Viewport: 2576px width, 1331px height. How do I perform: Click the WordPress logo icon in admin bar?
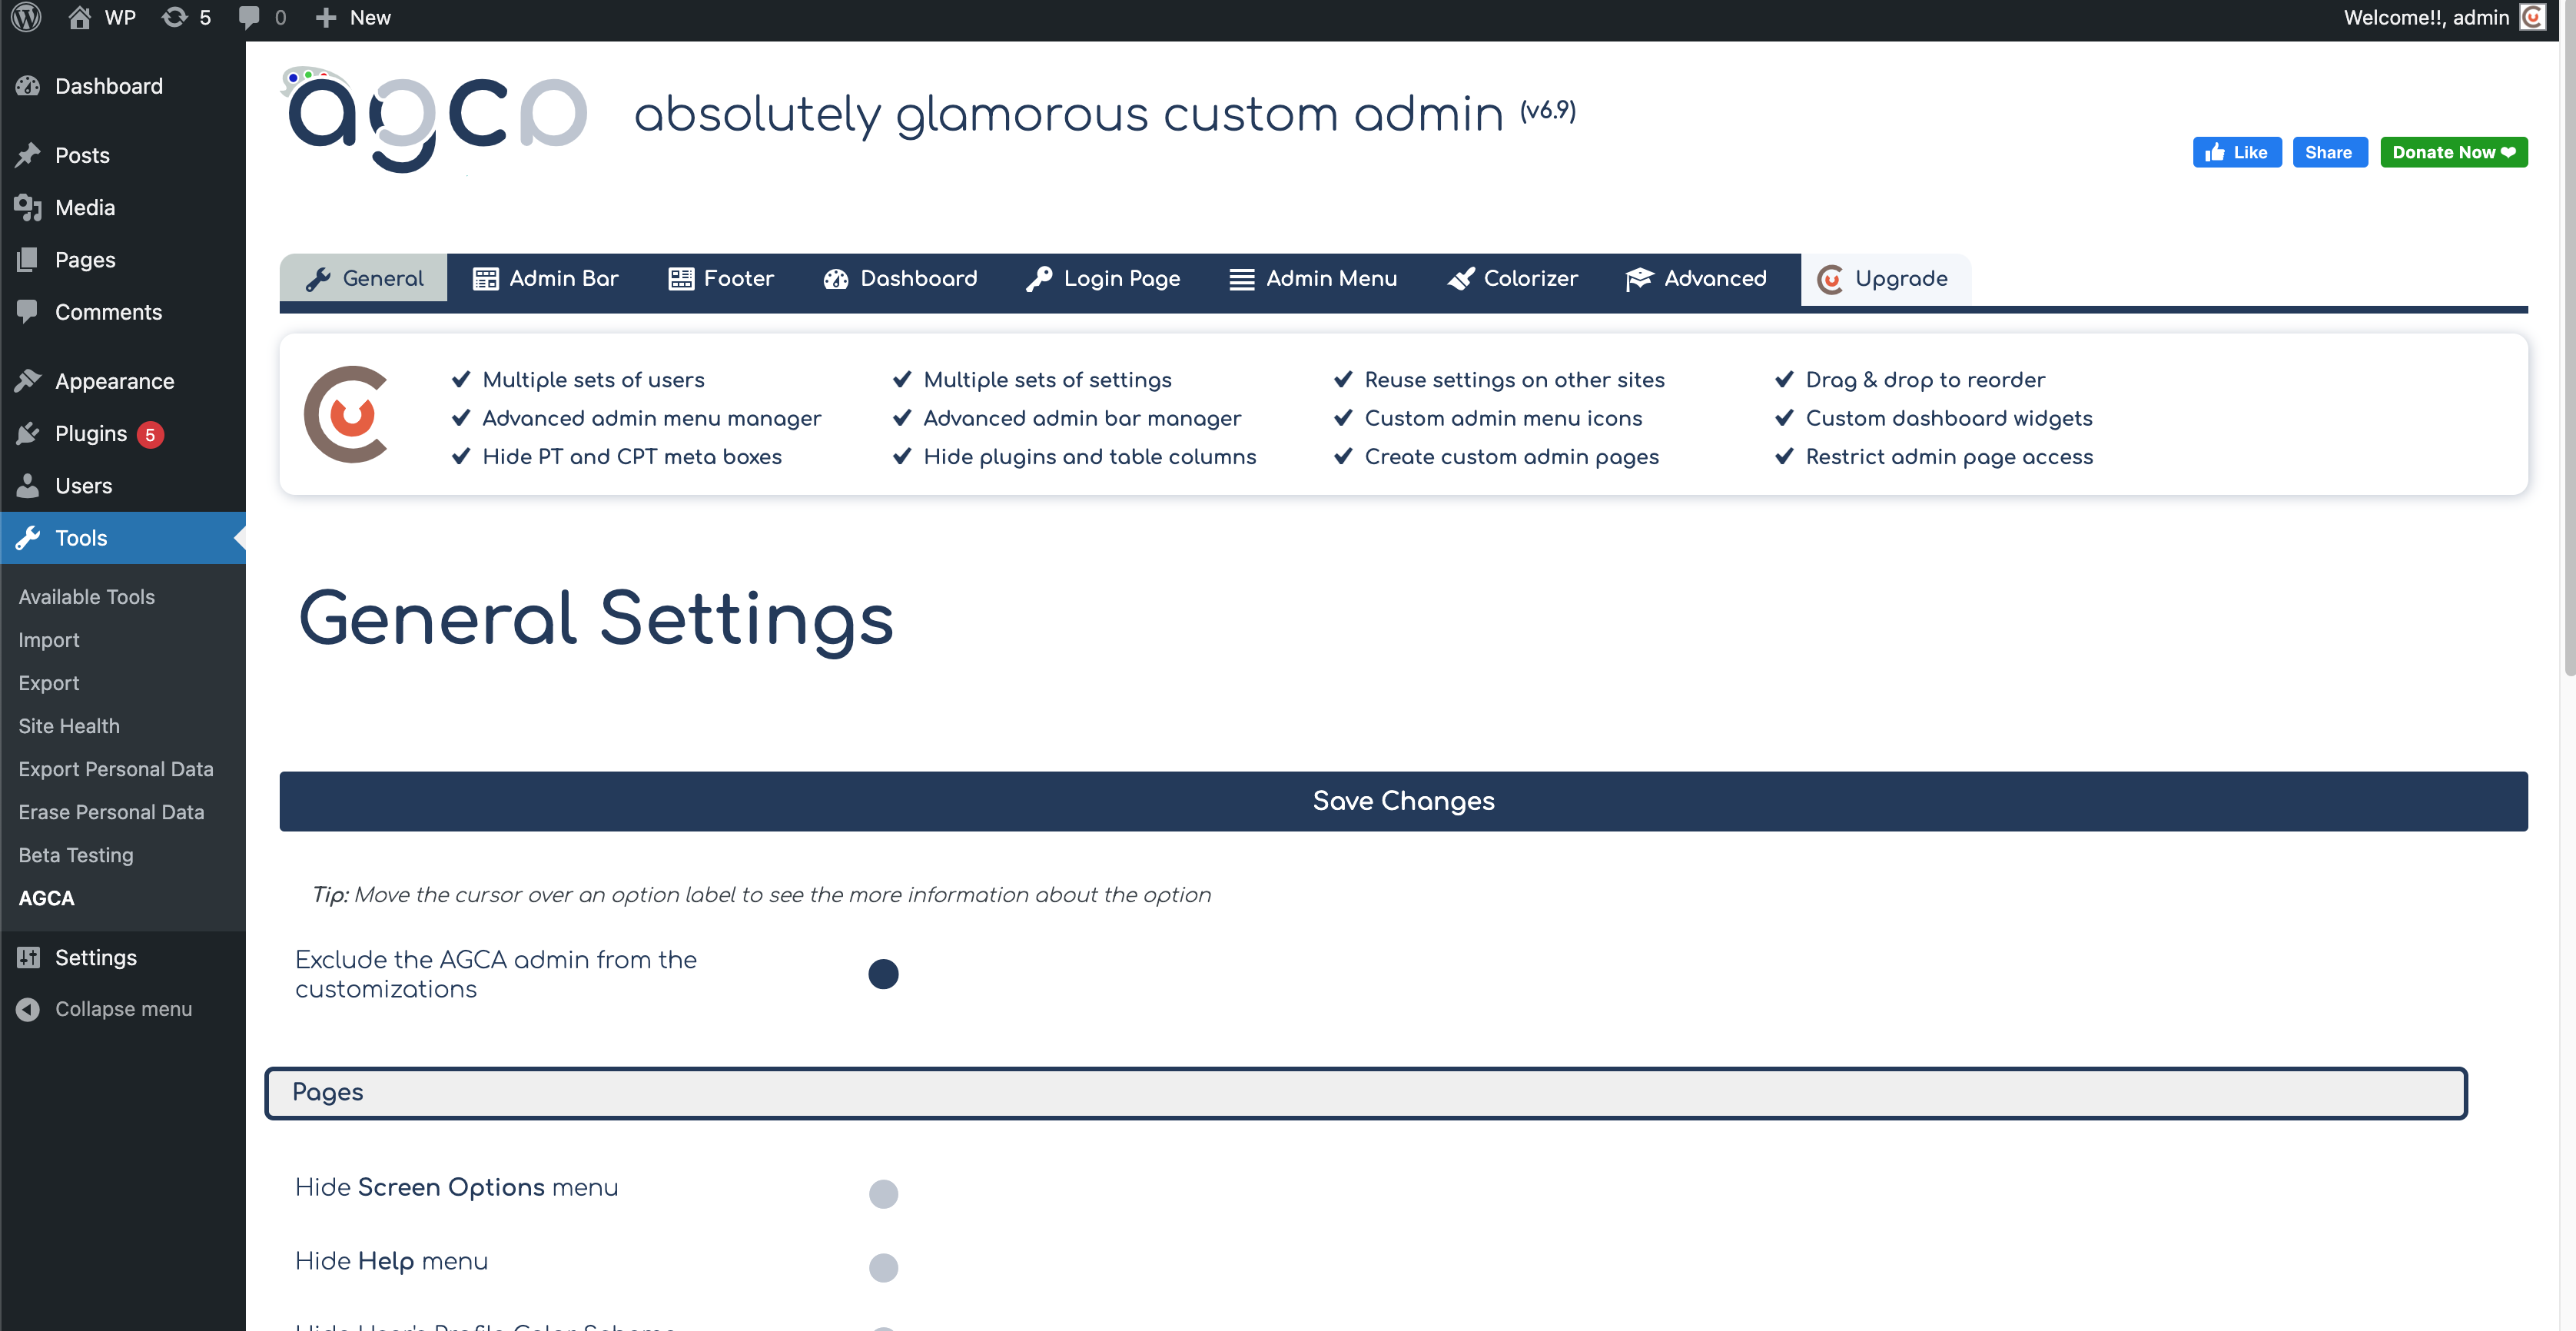(x=26, y=17)
